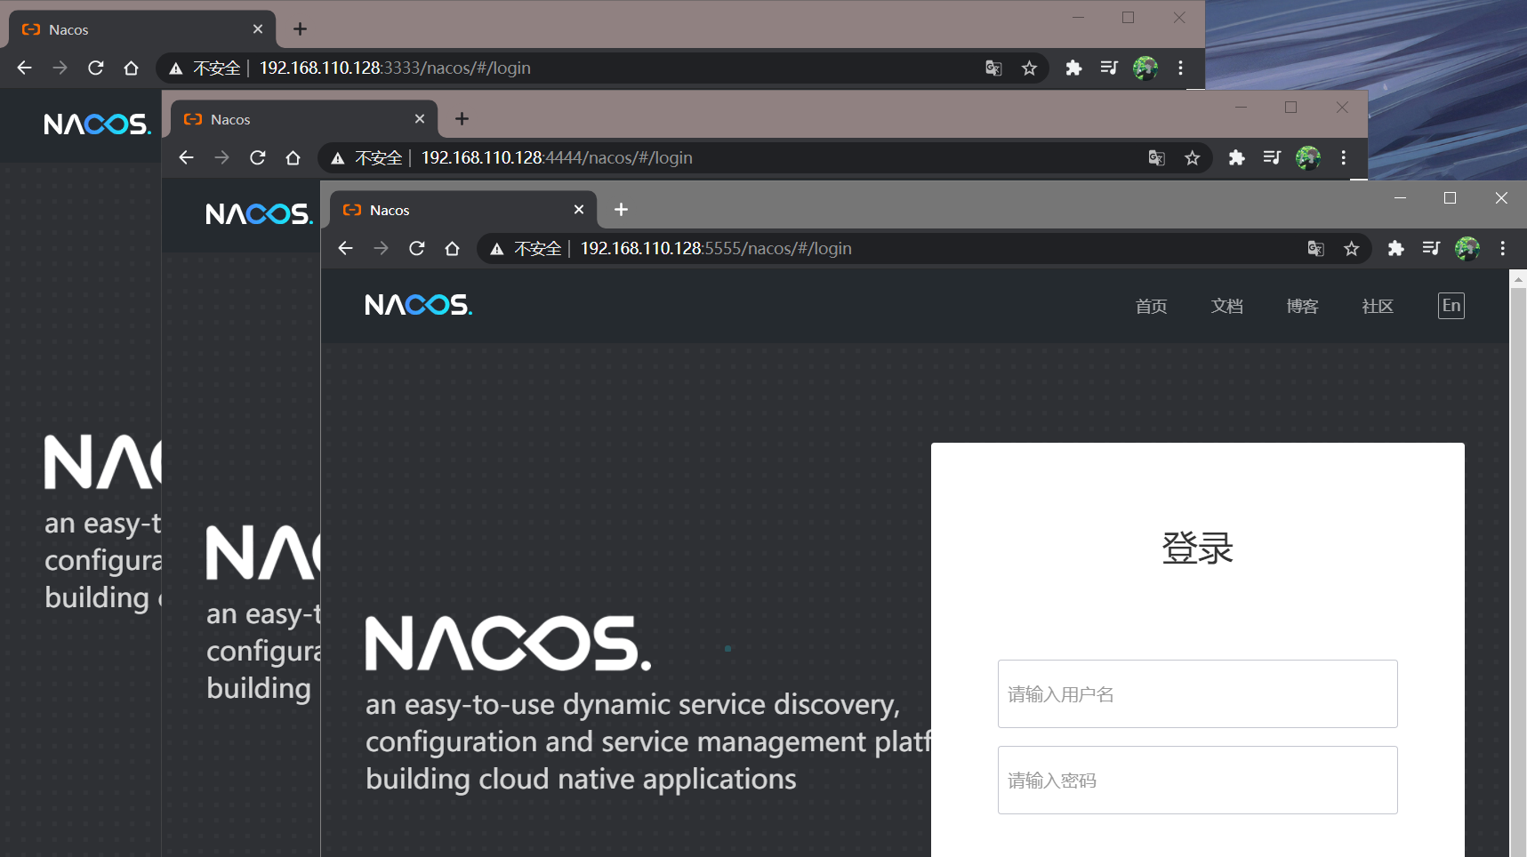The height and width of the screenshot is (857, 1527).
Task: Open home page in port 5555 window
Action: pyautogui.click(x=453, y=249)
